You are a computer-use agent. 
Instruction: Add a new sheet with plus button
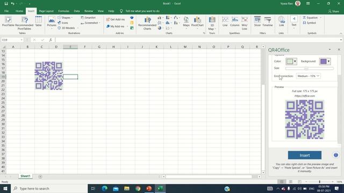(40, 176)
